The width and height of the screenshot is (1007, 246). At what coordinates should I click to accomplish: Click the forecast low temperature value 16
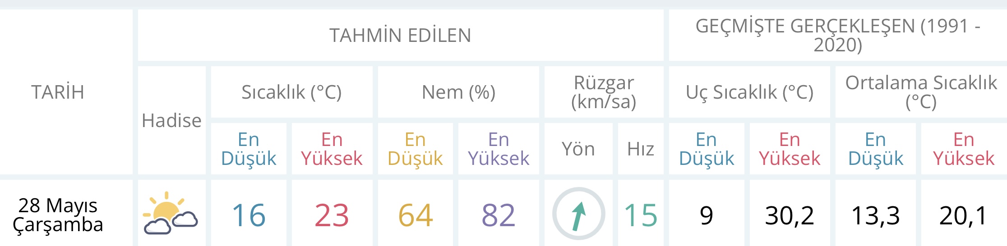coord(249,215)
